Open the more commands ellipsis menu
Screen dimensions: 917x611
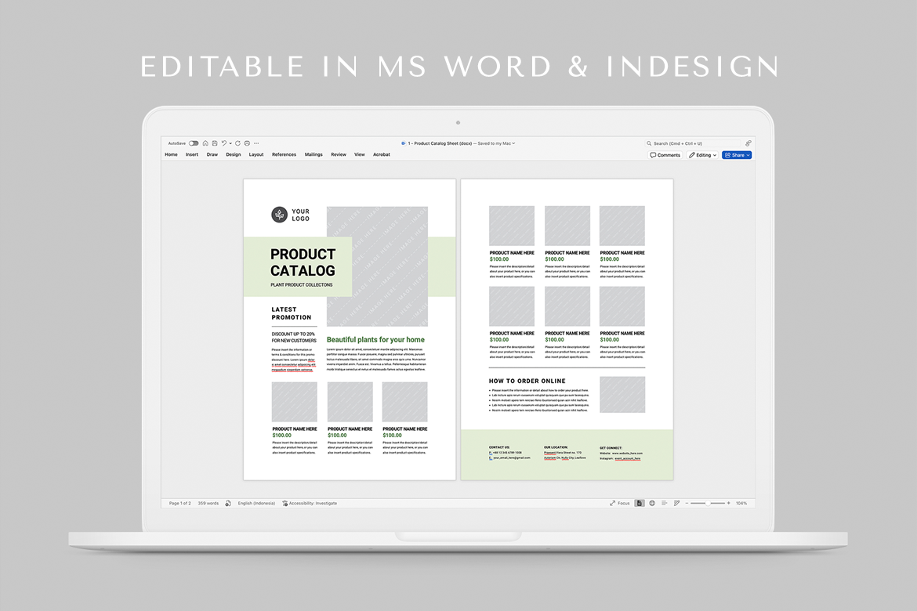(256, 143)
